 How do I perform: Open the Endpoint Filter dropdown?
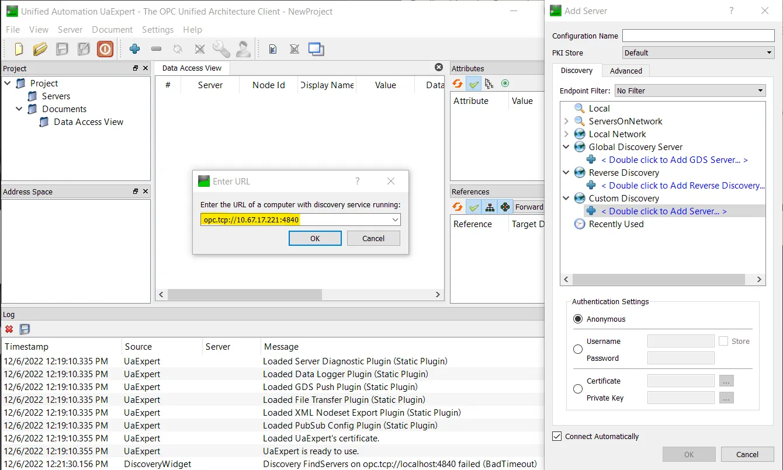(690, 90)
